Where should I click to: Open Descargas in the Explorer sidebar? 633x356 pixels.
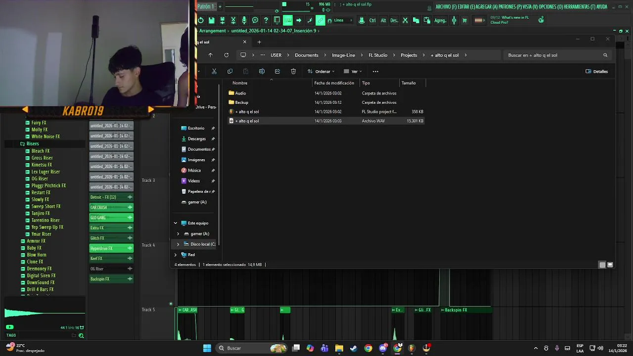[196, 139]
